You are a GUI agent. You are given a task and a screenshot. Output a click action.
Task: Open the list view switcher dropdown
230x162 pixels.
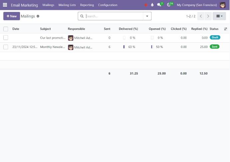219,16
